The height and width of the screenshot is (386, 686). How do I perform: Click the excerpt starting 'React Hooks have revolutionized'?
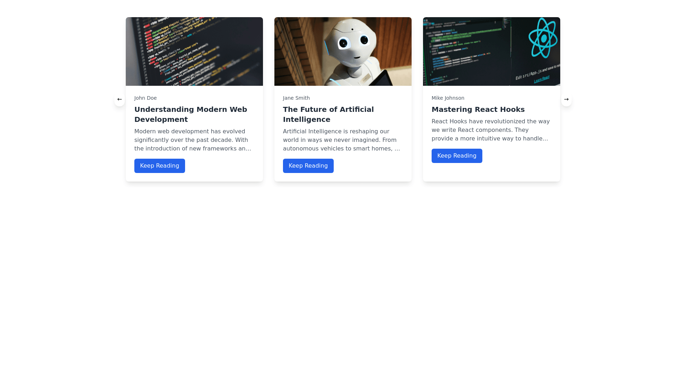[x=490, y=130]
